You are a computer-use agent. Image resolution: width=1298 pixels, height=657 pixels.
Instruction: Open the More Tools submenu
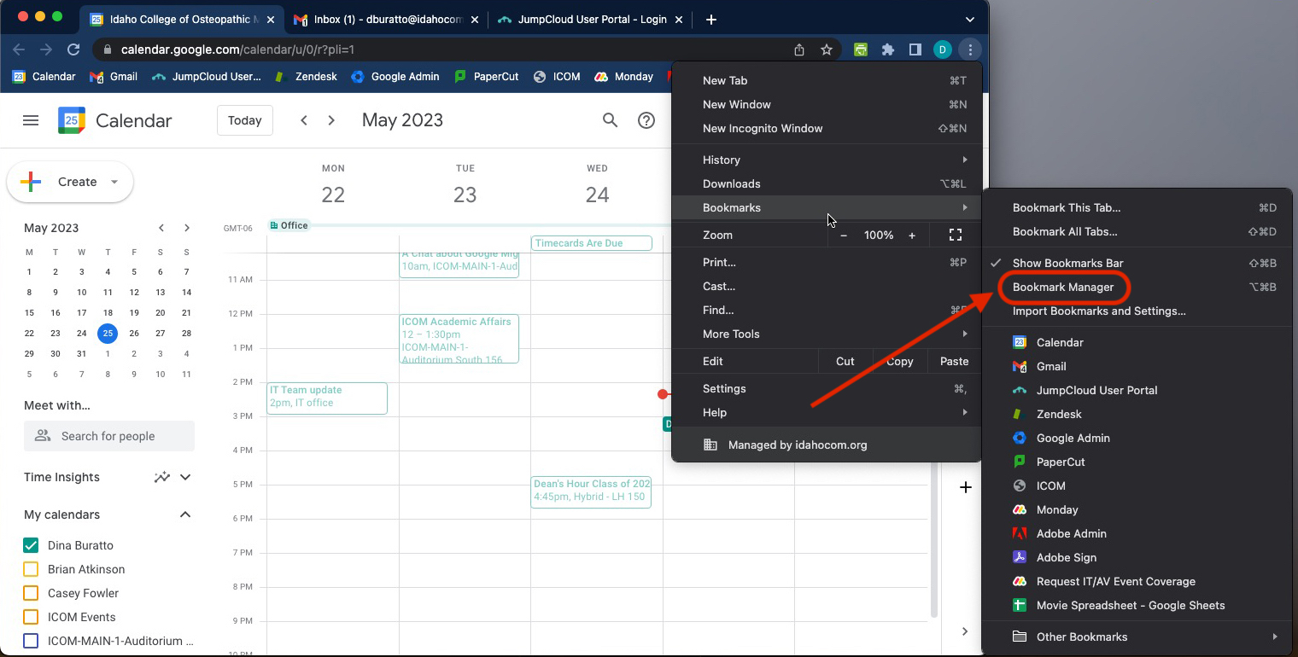click(x=827, y=334)
